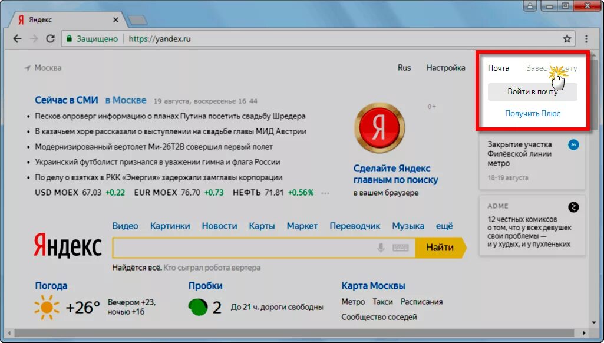Click the microphone voice search icon

381,248
